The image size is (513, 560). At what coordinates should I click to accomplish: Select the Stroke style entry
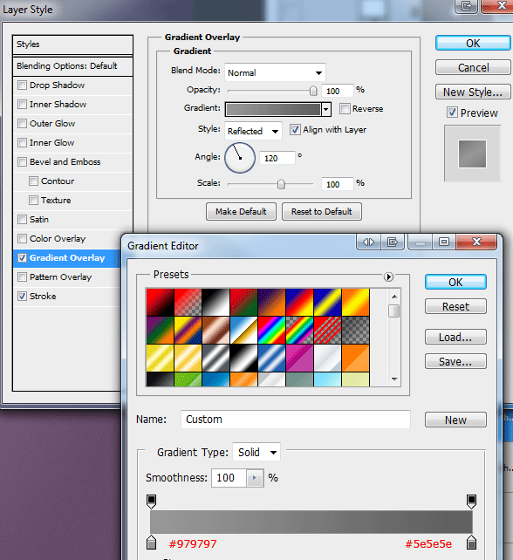67,297
